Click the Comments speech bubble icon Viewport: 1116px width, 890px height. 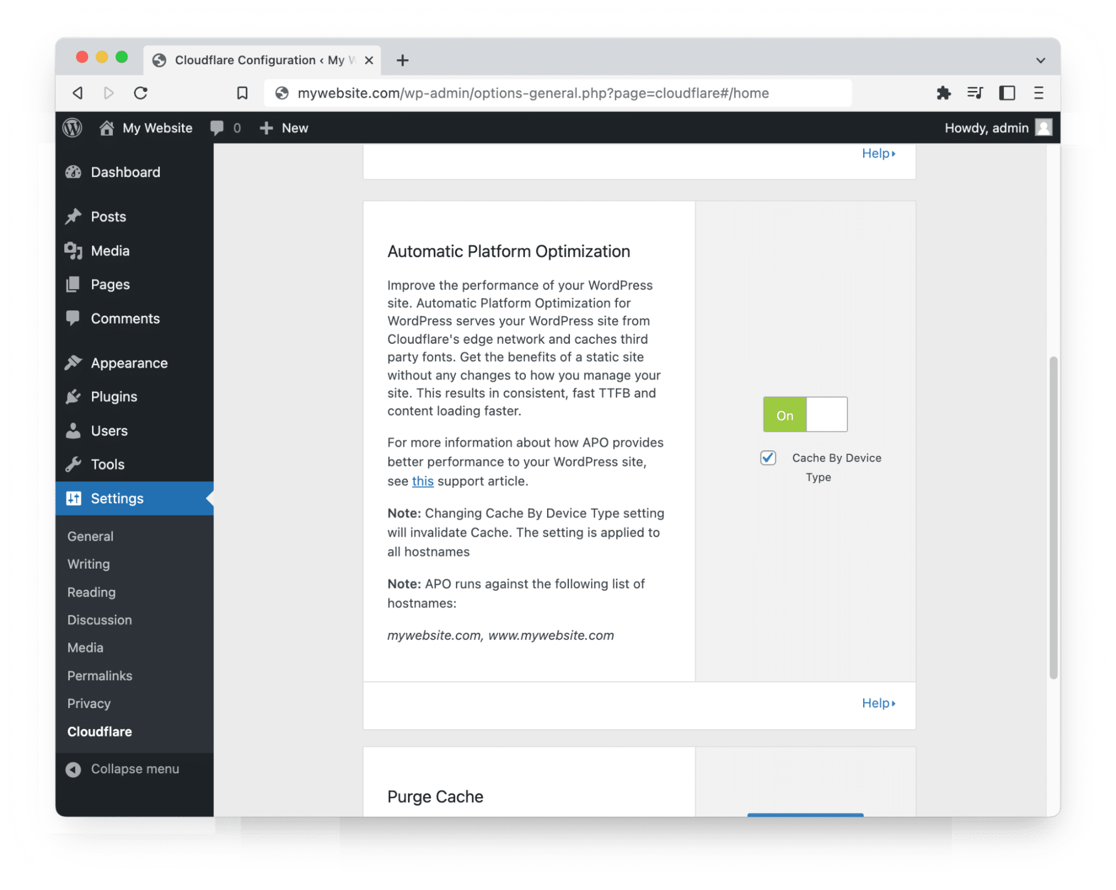tap(73, 318)
